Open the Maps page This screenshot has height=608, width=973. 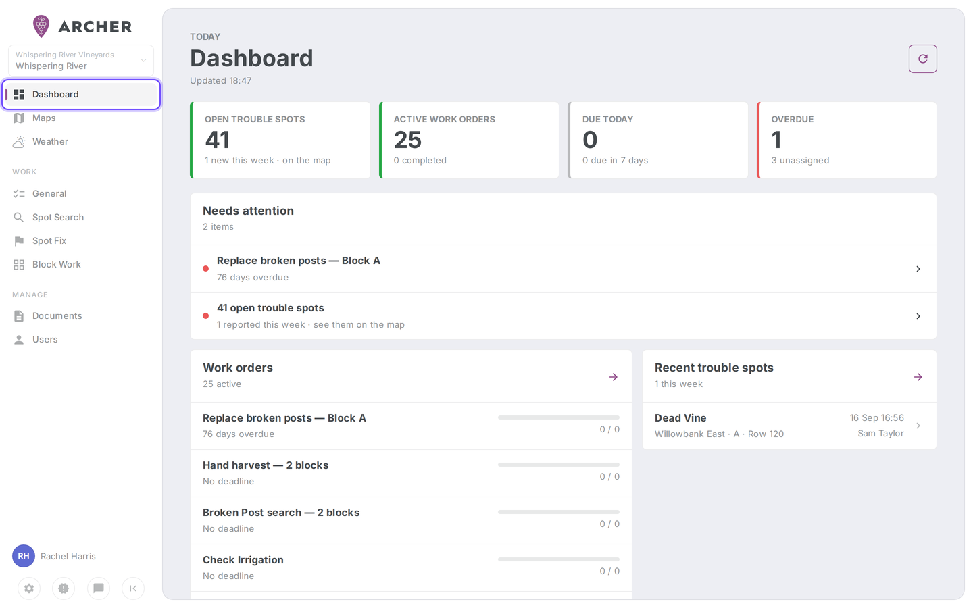click(81, 118)
